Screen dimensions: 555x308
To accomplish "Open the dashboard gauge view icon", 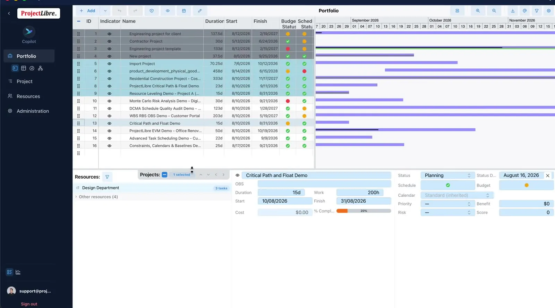I will tap(32, 68).
